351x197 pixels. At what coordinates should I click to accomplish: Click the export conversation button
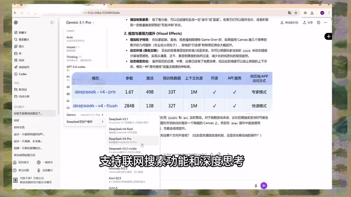[x=289, y=22]
